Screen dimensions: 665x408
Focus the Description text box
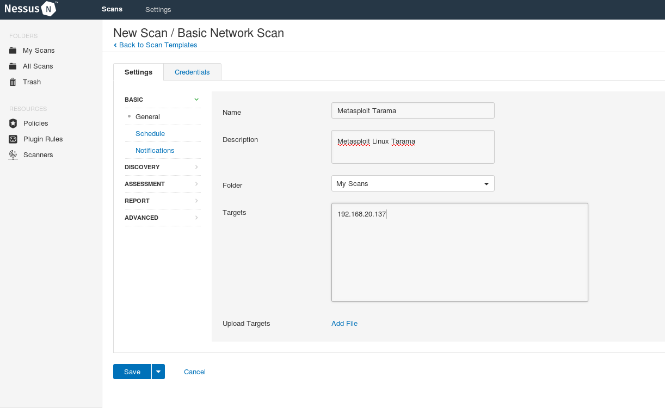(x=413, y=147)
